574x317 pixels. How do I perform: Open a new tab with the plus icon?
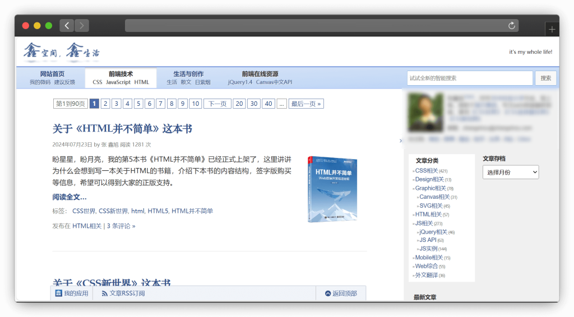[552, 29]
